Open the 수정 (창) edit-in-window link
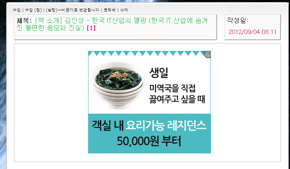The height and width of the screenshot is (169, 290). click(x=34, y=10)
